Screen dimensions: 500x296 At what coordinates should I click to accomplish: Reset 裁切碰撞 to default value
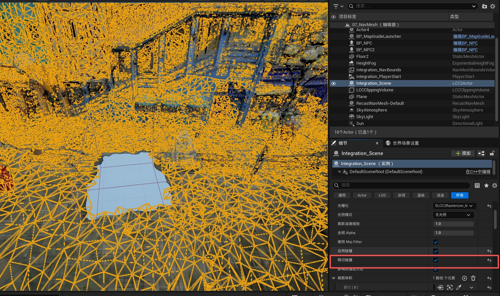[x=489, y=260]
